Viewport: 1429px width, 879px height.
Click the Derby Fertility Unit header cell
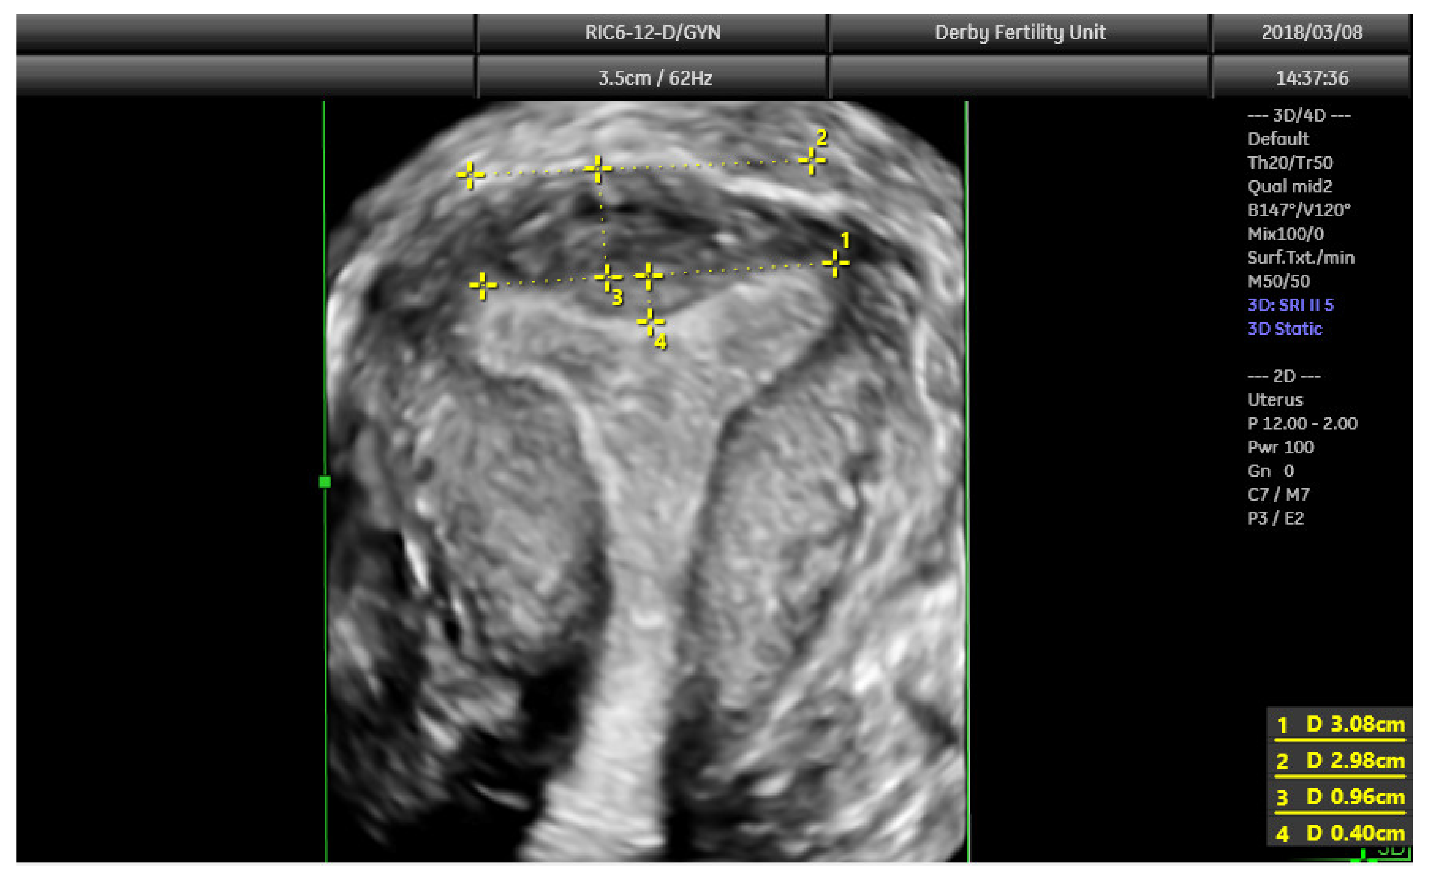pos(1020,33)
